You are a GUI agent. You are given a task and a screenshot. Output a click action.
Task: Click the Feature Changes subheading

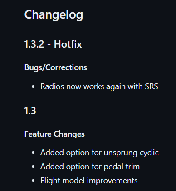[54, 134]
